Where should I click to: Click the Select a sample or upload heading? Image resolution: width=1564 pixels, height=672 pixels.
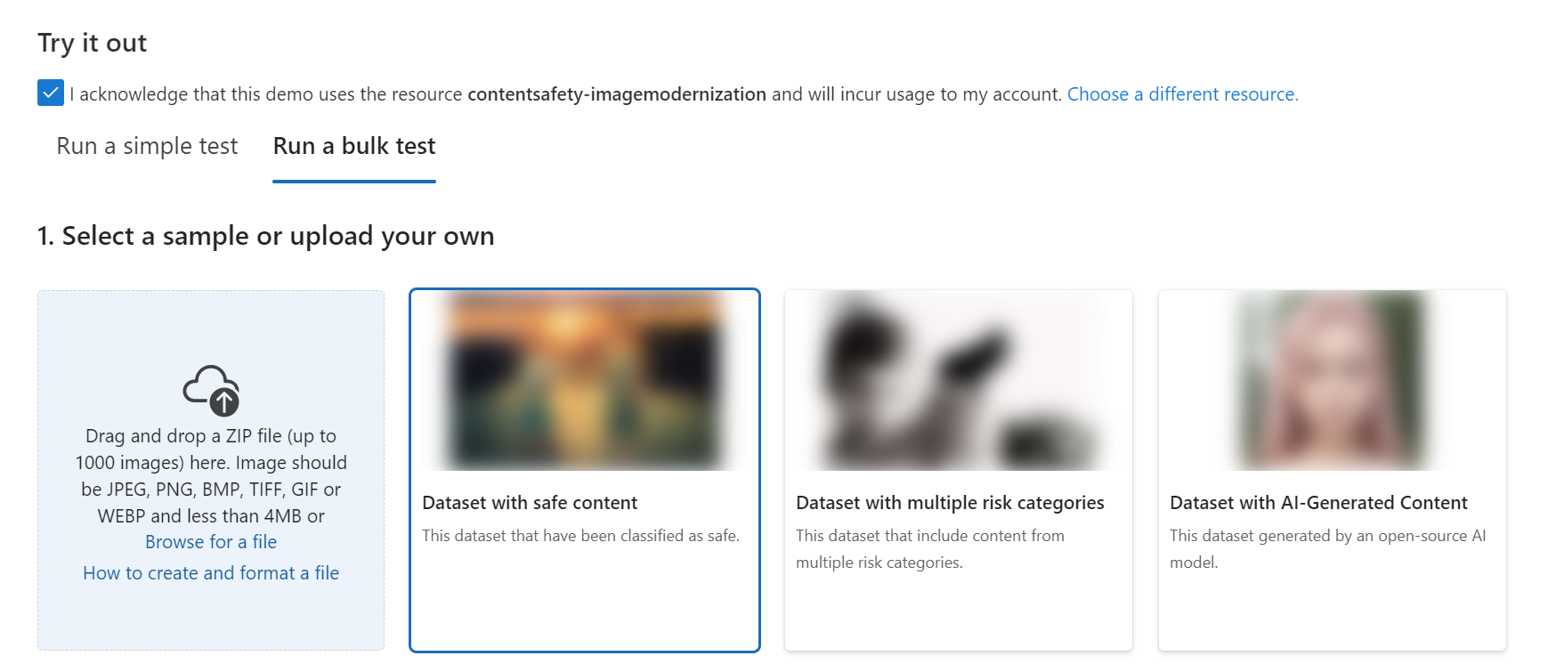point(265,236)
